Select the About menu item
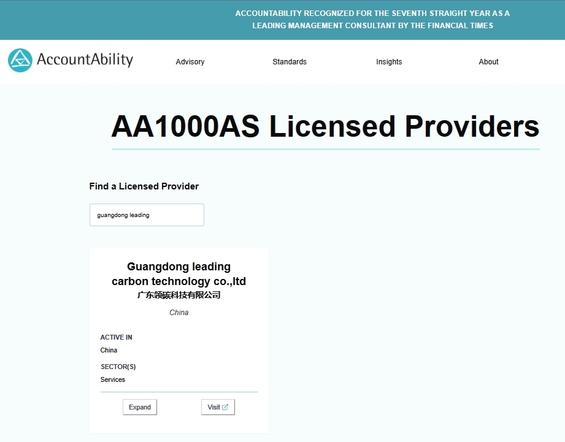 click(488, 62)
